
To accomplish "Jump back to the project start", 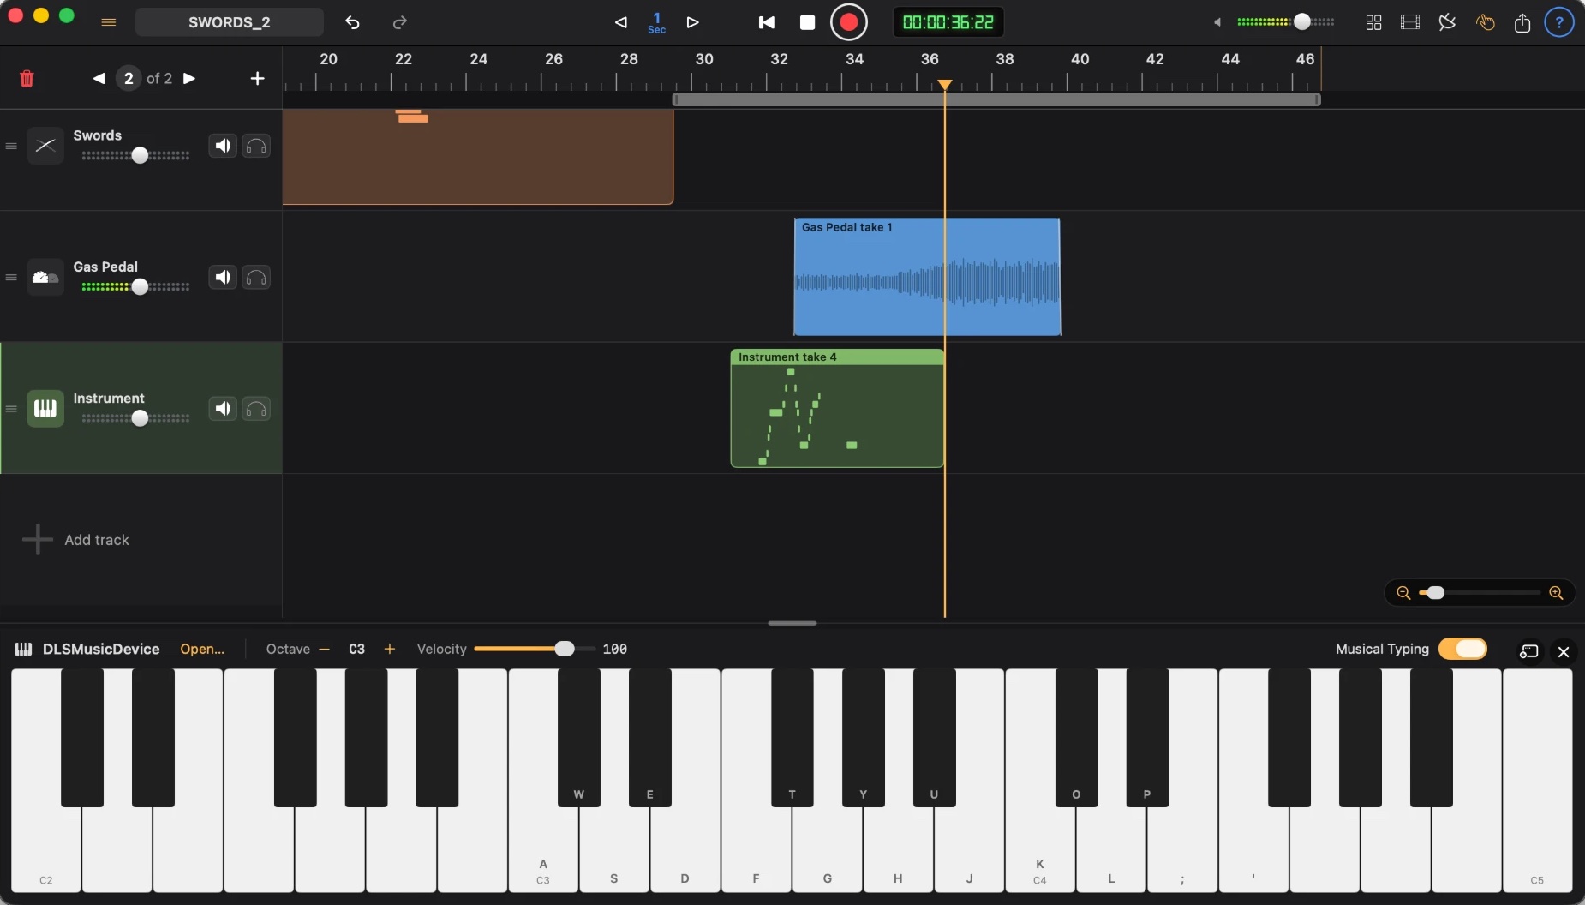I will [767, 22].
